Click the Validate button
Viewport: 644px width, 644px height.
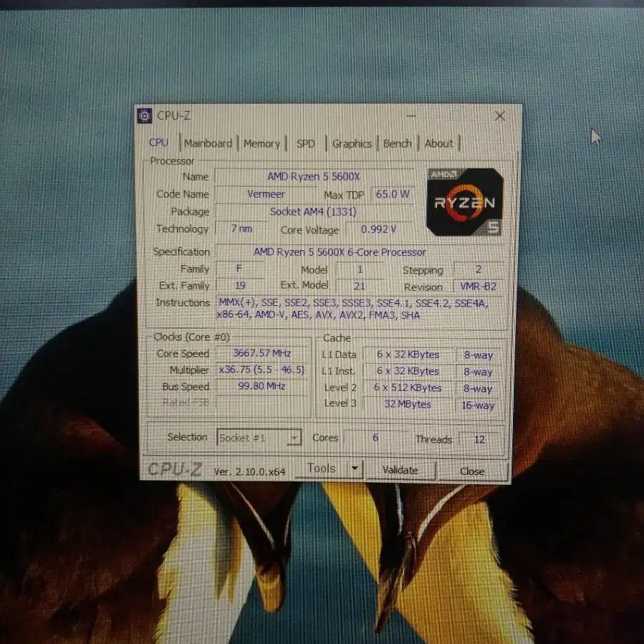[400, 470]
